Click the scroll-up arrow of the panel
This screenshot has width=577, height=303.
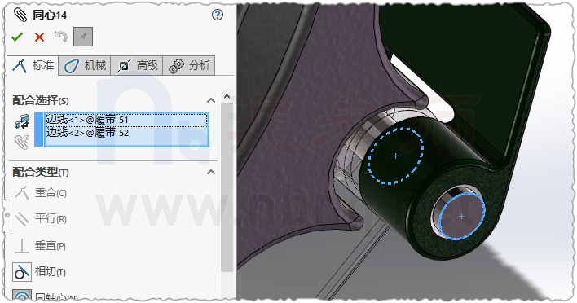click(227, 97)
